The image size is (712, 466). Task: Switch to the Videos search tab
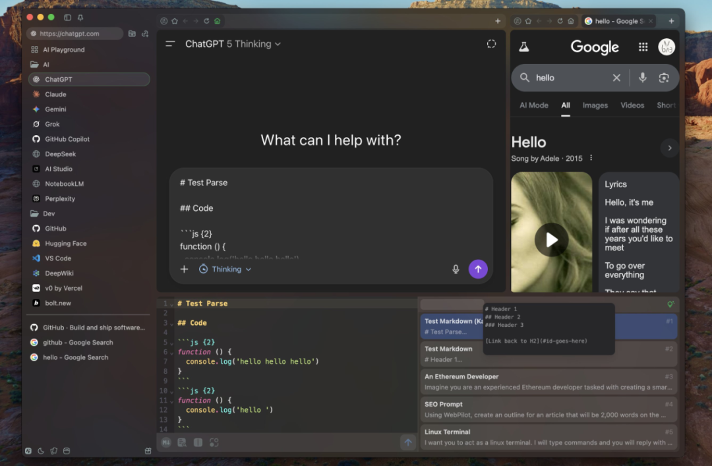point(632,105)
